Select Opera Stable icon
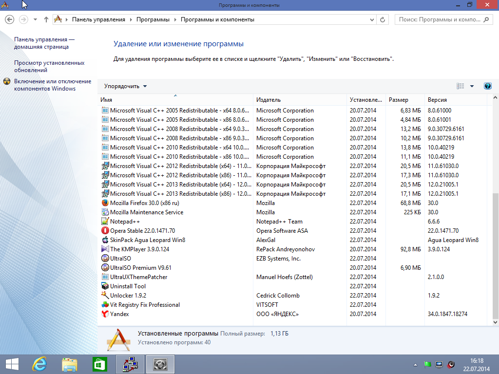The height and width of the screenshot is (374, 499). click(105, 230)
